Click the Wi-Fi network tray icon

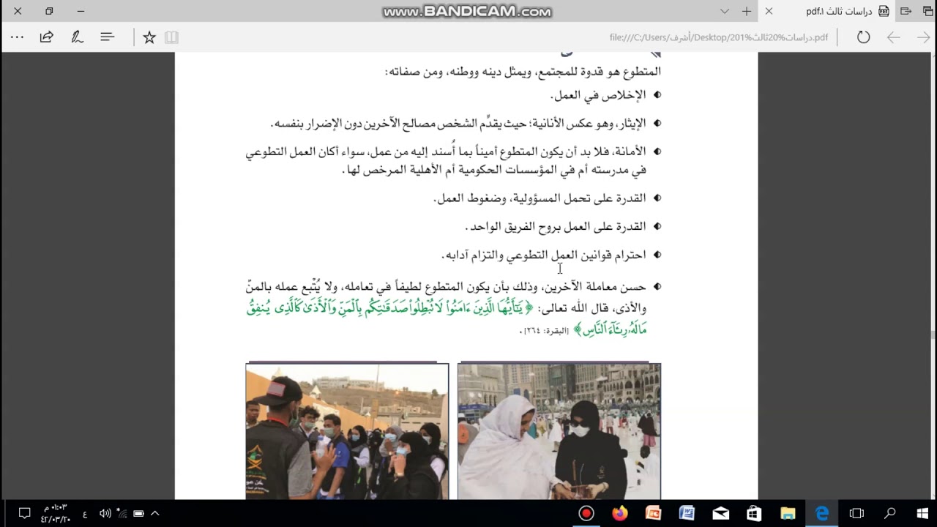(x=122, y=513)
